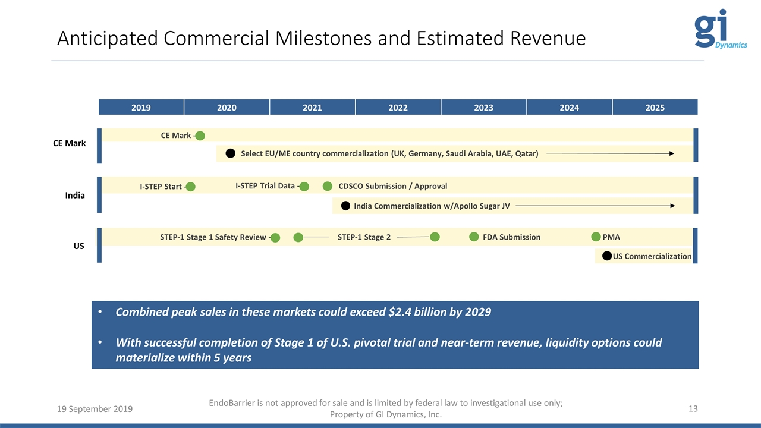
Task: Click the India row label
Action: pos(75,195)
